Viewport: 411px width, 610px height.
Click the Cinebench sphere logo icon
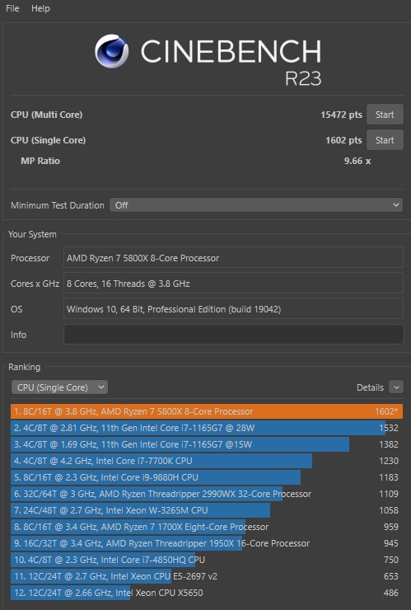coord(111,51)
